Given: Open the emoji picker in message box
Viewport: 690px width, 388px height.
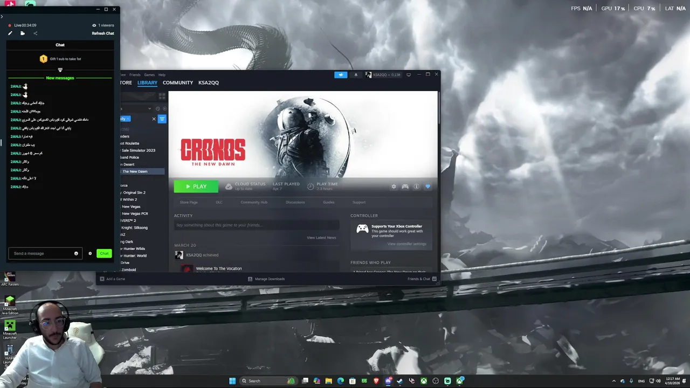Looking at the screenshot, I should click(76, 253).
